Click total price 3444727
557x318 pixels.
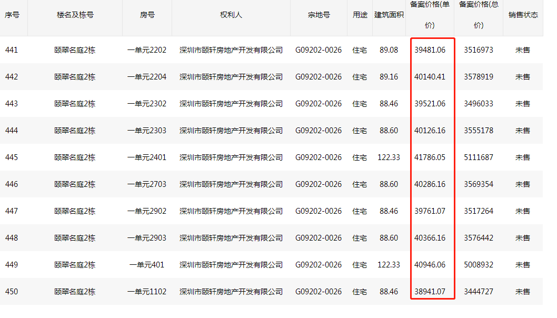coord(479,292)
